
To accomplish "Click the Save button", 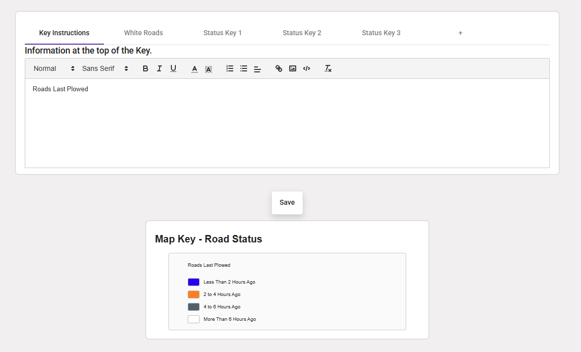I will 287,203.
